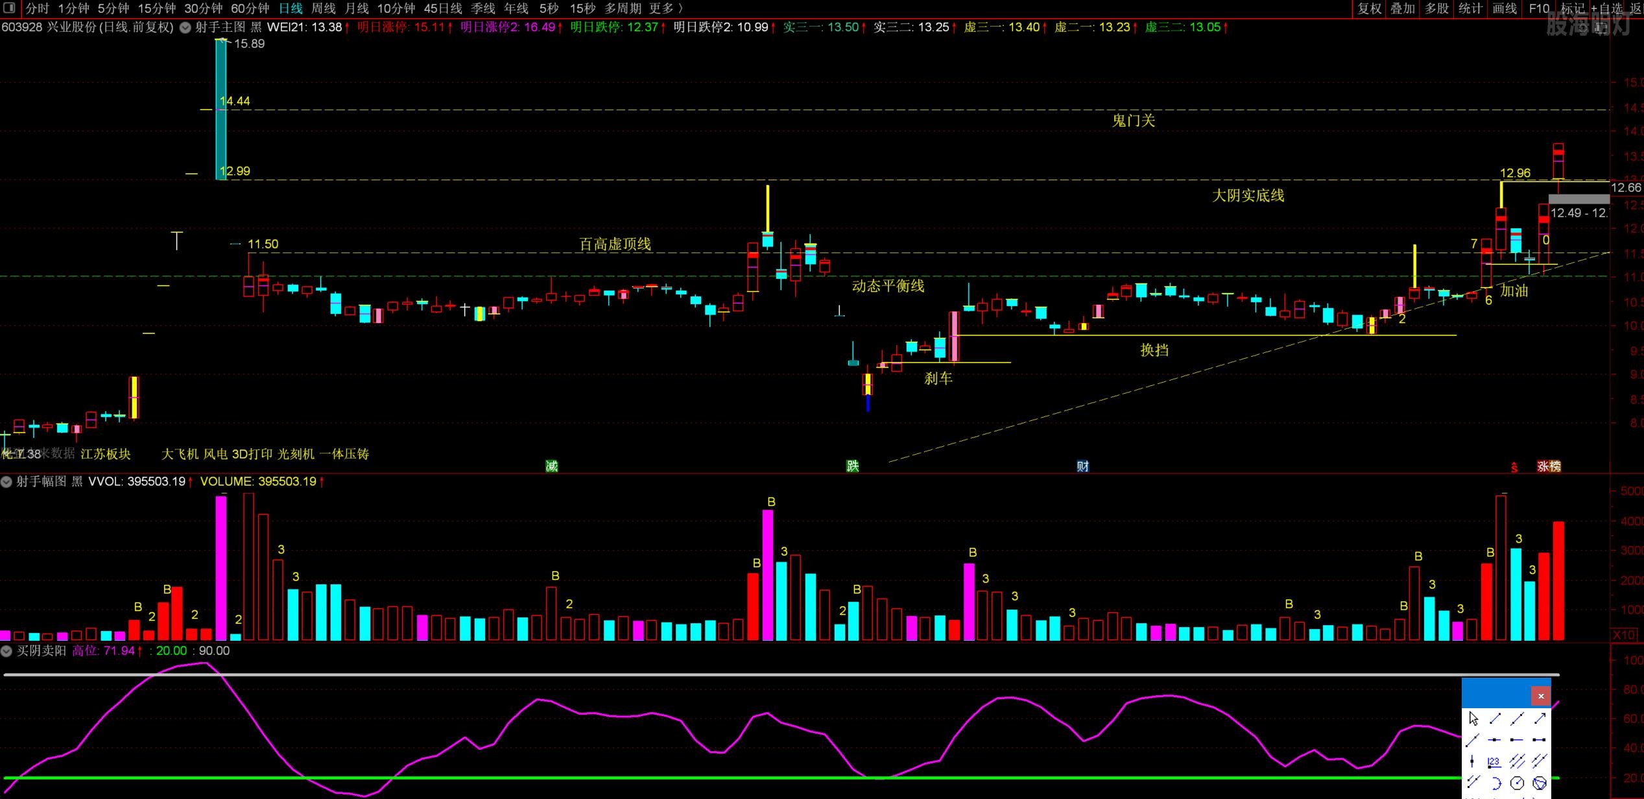Click the 一体压铸 concept tag
1644x799 pixels.
pyautogui.click(x=344, y=454)
